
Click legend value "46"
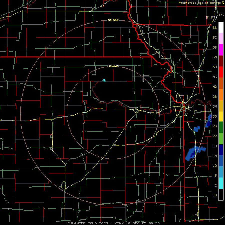[x=215, y=77]
